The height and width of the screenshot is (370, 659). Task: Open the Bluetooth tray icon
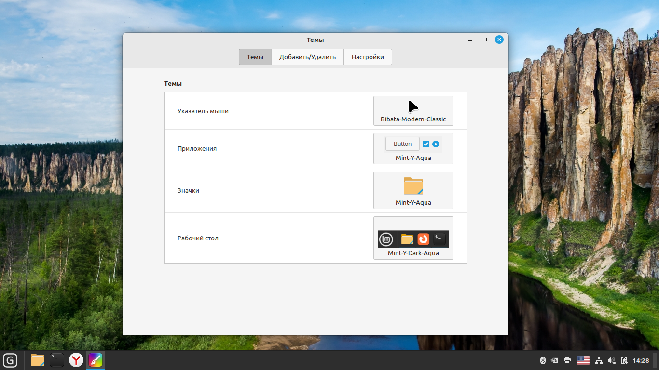(542, 360)
